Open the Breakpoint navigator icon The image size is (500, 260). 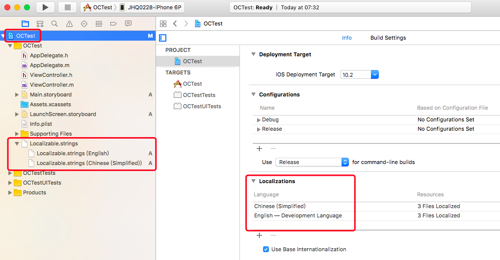click(113, 24)
